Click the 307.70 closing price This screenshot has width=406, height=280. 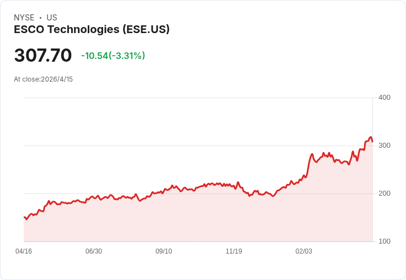pyautogui.click(x=43, y=56)
